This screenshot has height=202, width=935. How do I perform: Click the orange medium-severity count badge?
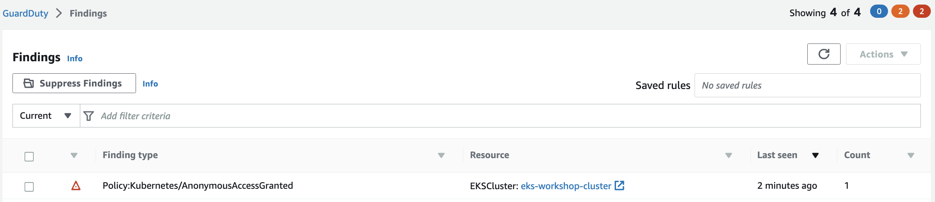tap(900, 12)
